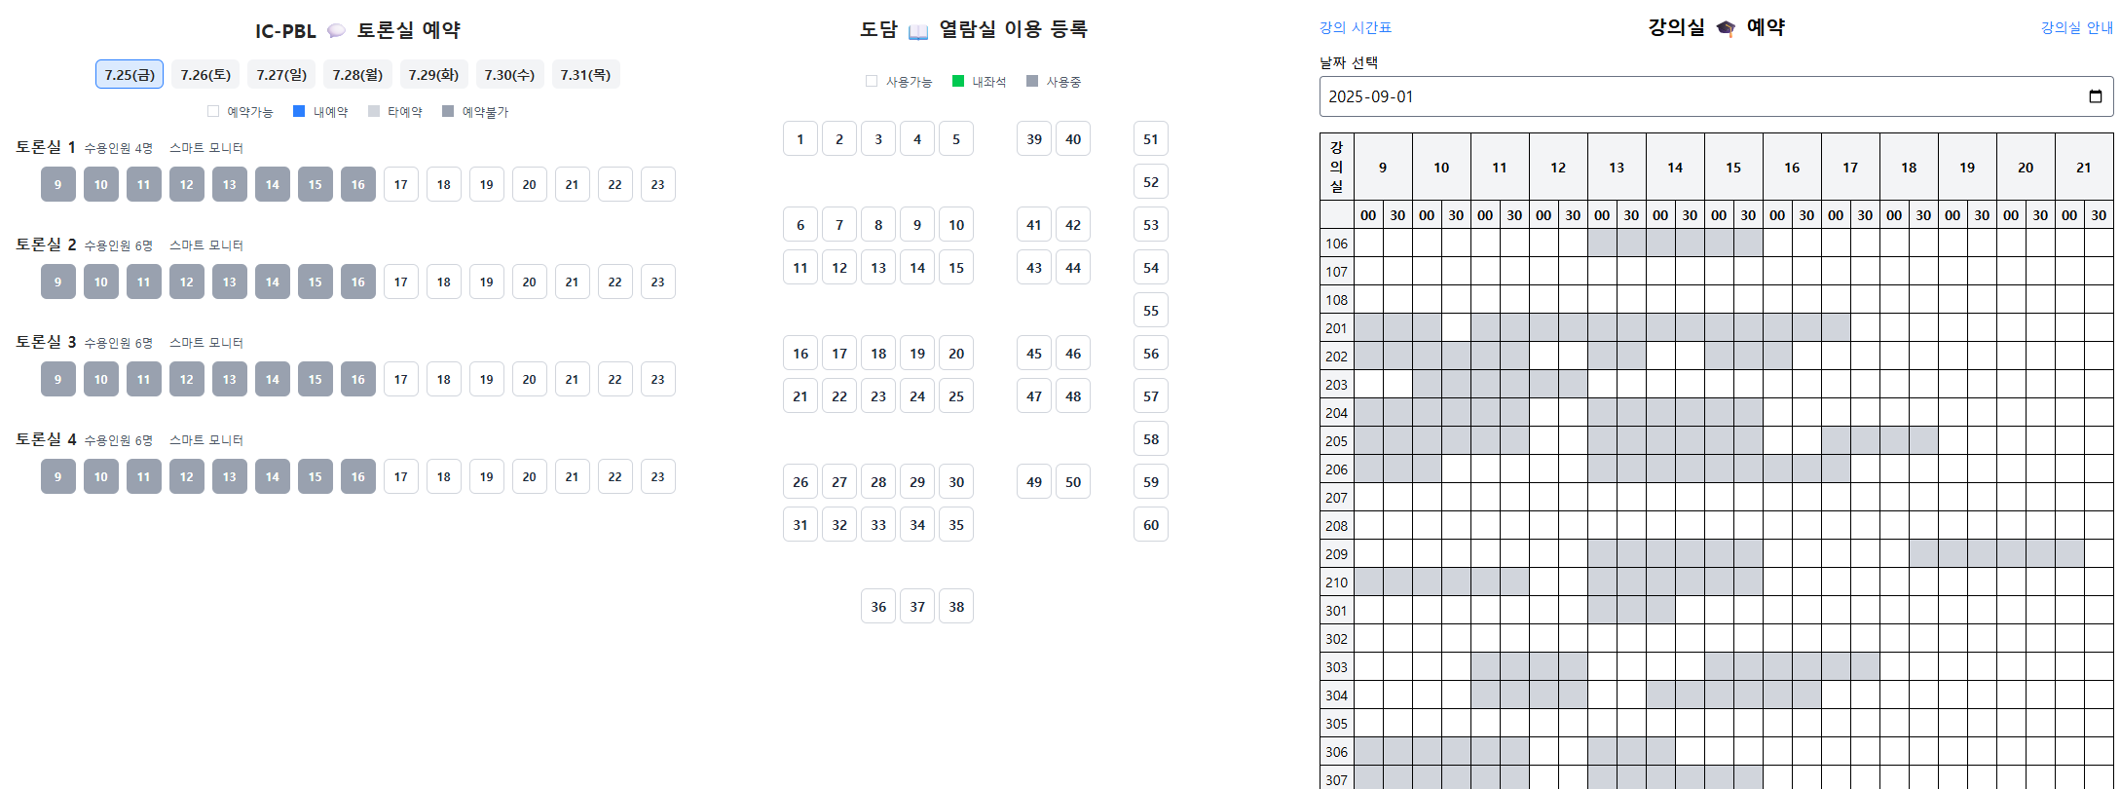The image size is (2120, 789).
Task: Switch to the 7.31(목) date tab
Action: (585, 75)
